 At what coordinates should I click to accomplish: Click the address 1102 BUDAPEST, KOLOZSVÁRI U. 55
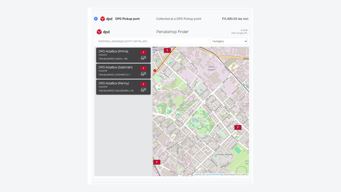(116, 91)
